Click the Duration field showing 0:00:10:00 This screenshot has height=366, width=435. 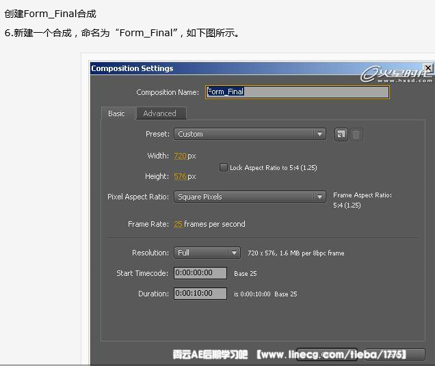pos(200,294)
